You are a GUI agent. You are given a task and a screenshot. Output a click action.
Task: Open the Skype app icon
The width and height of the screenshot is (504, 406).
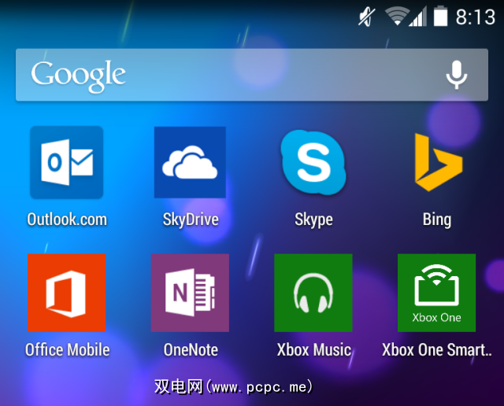(x=313, y=162)
